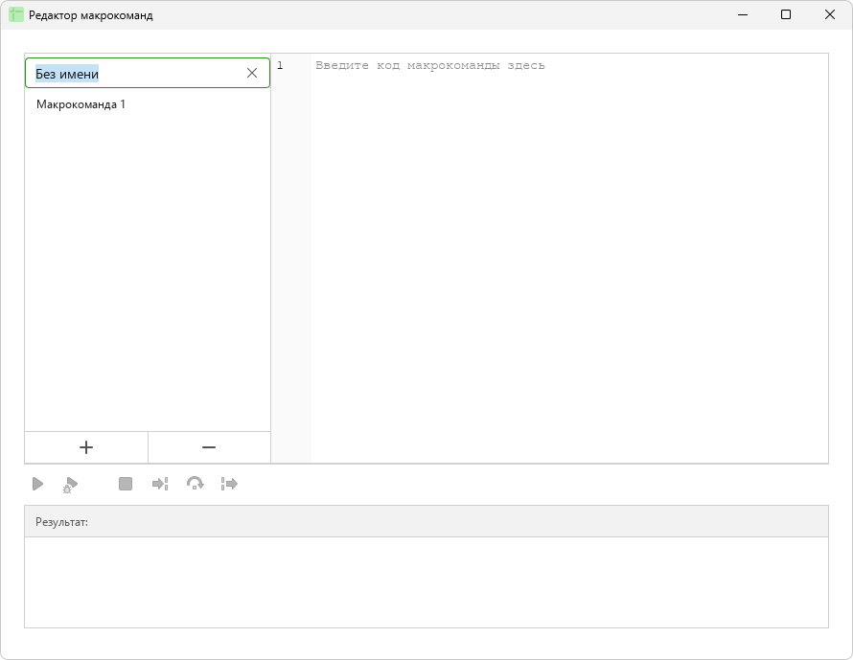Maximize the Редактор макрокоманд window
This screenshot has height=660, width=853.
786,14
